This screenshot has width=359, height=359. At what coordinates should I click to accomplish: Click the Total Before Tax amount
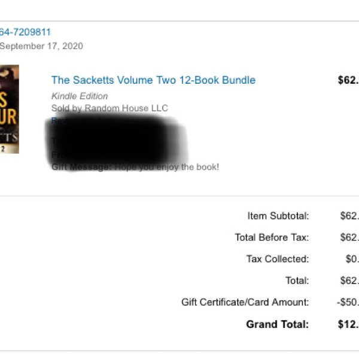(x=349, y=238)
